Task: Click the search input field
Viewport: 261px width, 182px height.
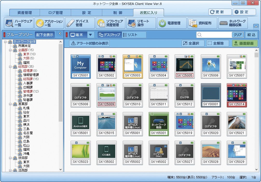Action: [214, 35]
